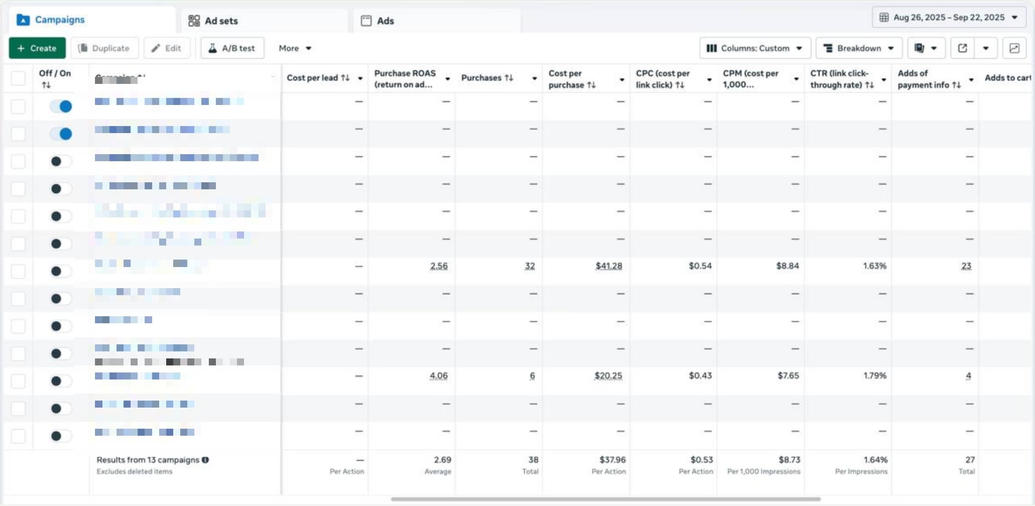Expand the export options arrow

986,48
